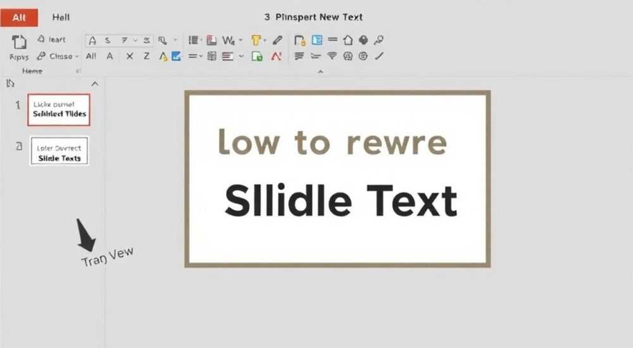Screen dimensions: 633x348
Task: Click the diagonal slash pen icon
Action: point(379,56)
